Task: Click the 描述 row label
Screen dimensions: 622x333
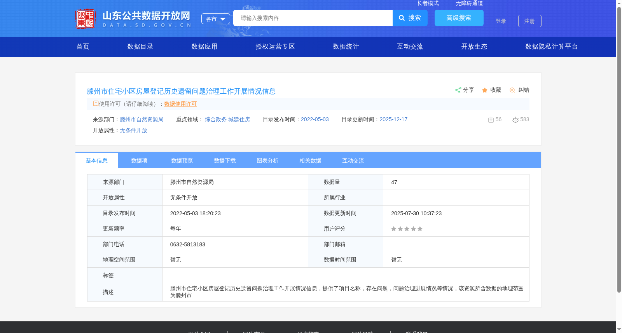Action: pyautogui.click(x=108, y=292)
